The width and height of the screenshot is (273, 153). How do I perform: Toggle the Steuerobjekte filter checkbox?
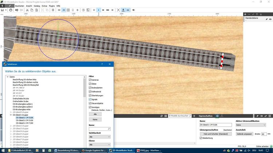[90, 103]
